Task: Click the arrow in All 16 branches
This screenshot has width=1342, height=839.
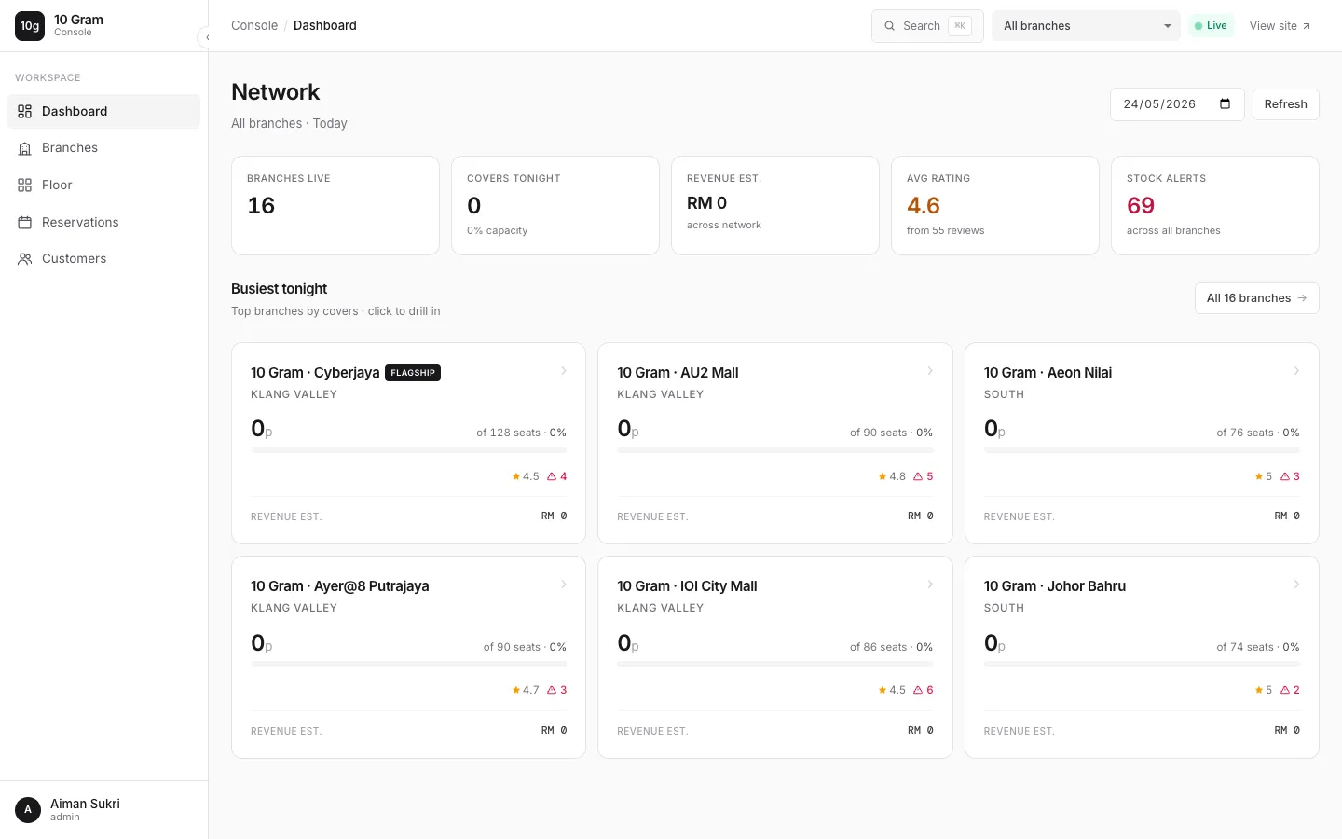Action: click(1302, 298)
